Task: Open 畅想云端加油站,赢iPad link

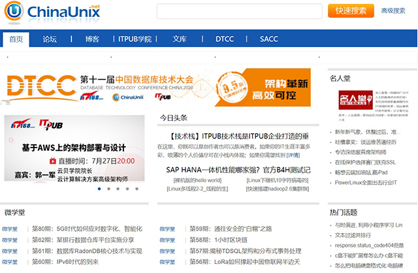Action: (x=361, y=172)
